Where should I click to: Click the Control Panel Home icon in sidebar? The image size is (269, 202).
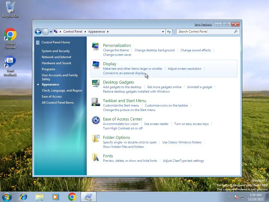[38, 42]
